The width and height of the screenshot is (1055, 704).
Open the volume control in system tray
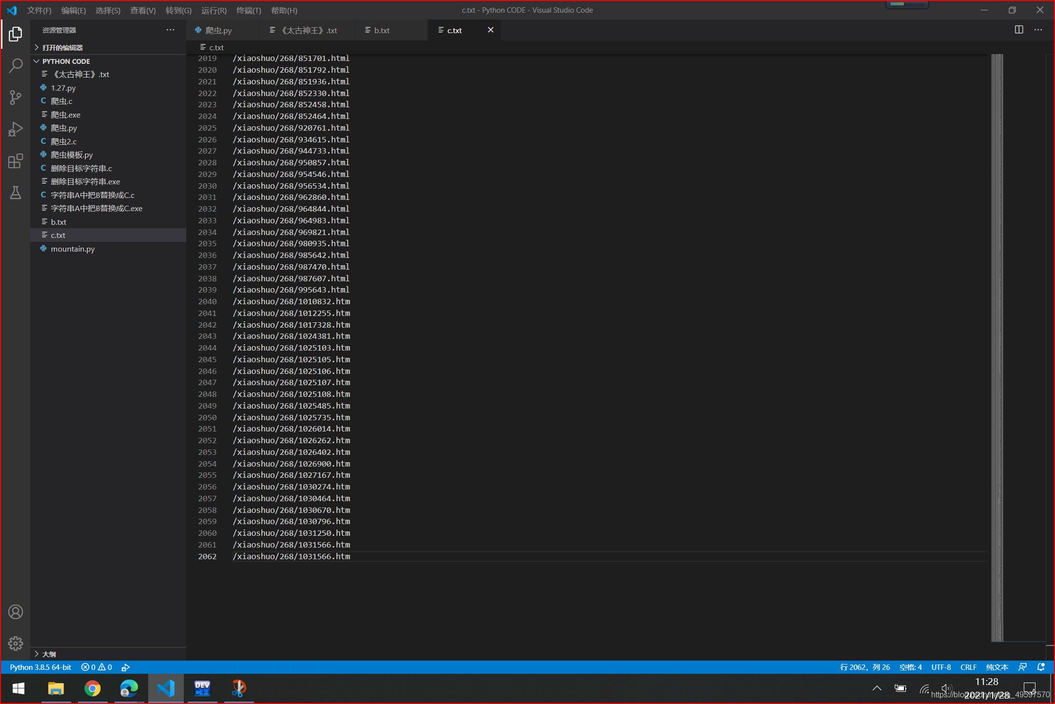pos(947,688)
